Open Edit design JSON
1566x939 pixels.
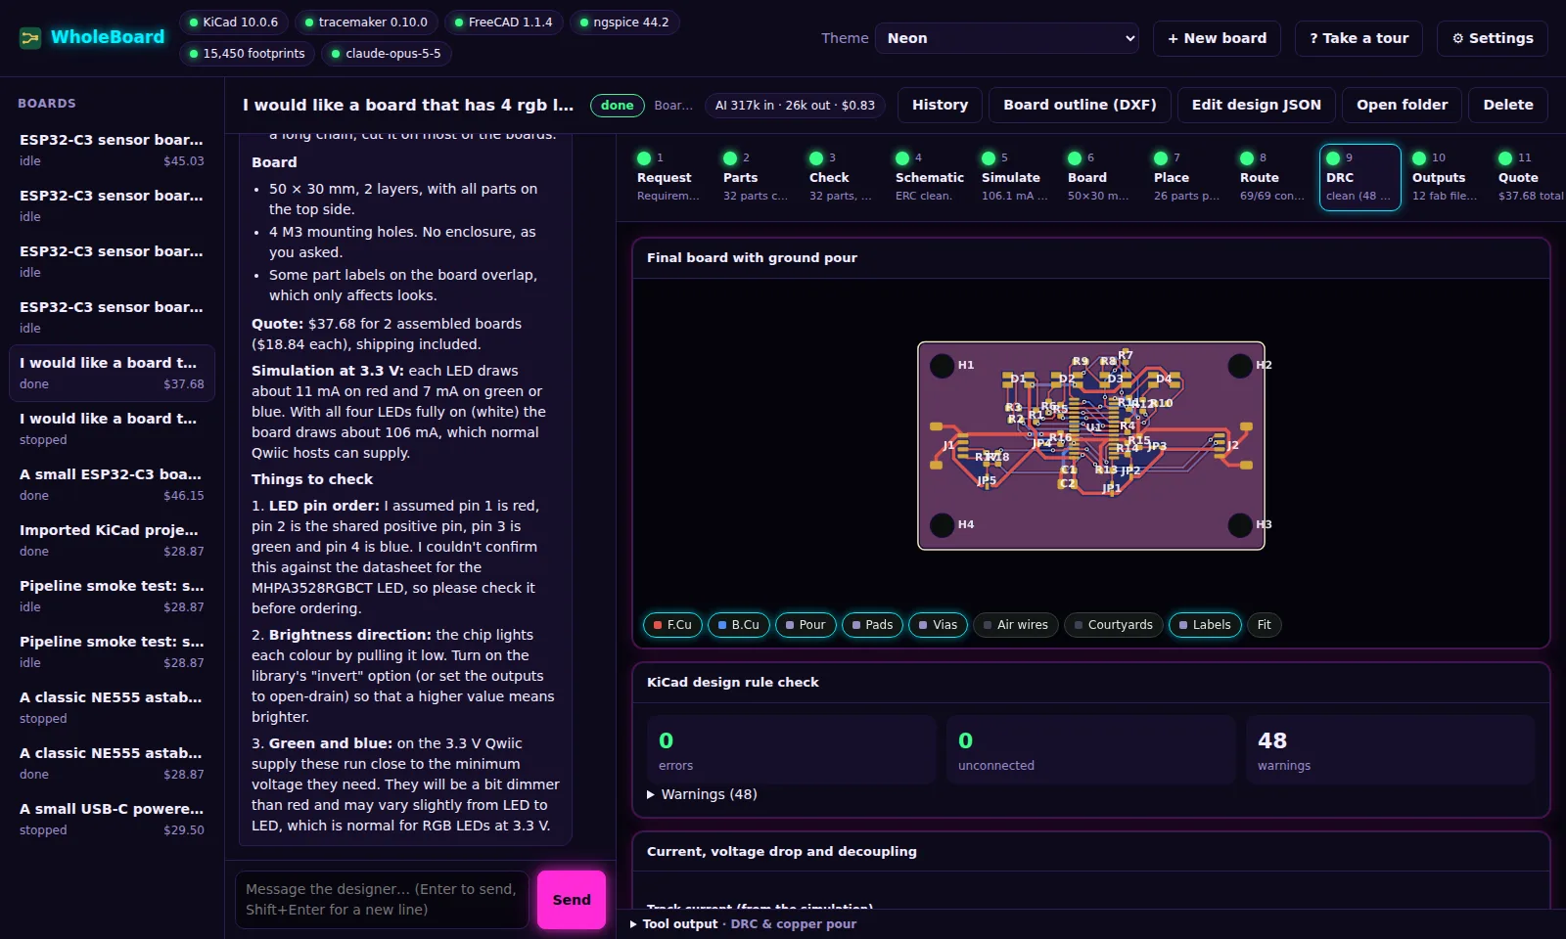tap(1256, 105)
